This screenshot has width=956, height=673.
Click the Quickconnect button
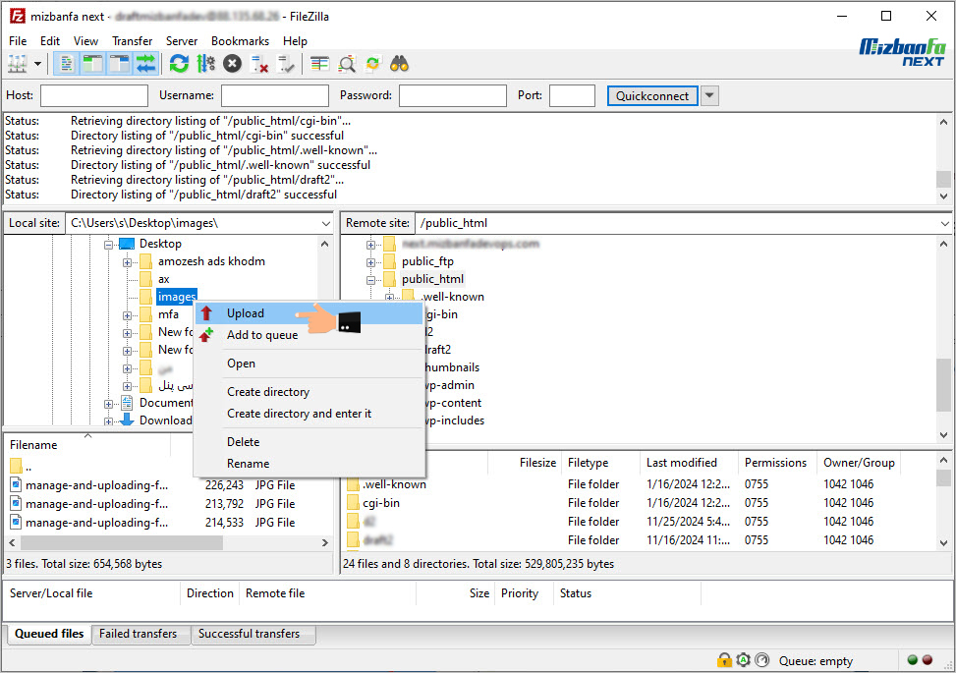click(652, 95)
